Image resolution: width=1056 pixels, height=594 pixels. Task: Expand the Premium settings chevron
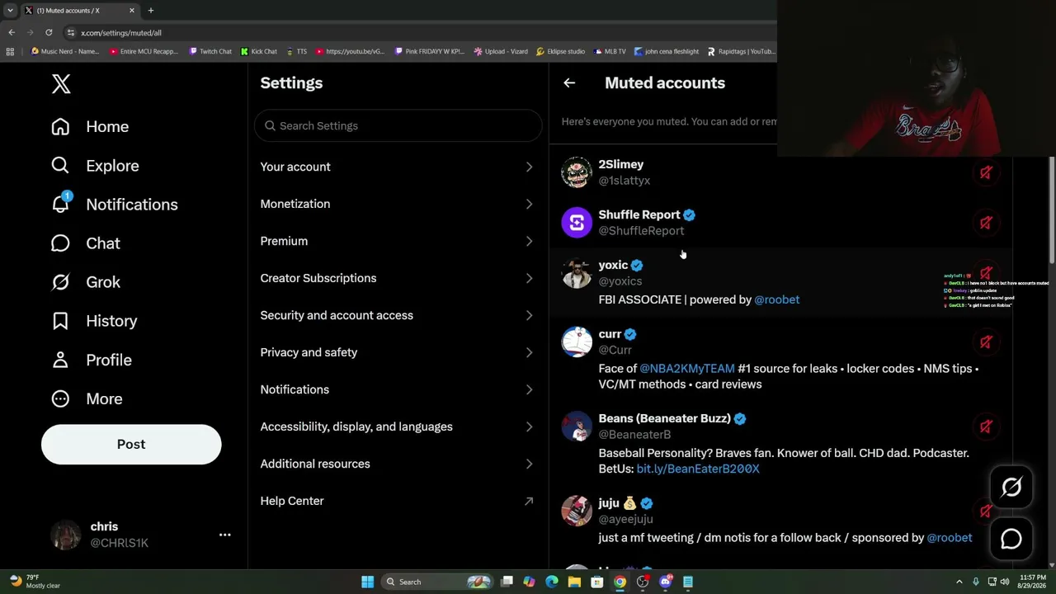pyautogui.click(x=529, y=241)
